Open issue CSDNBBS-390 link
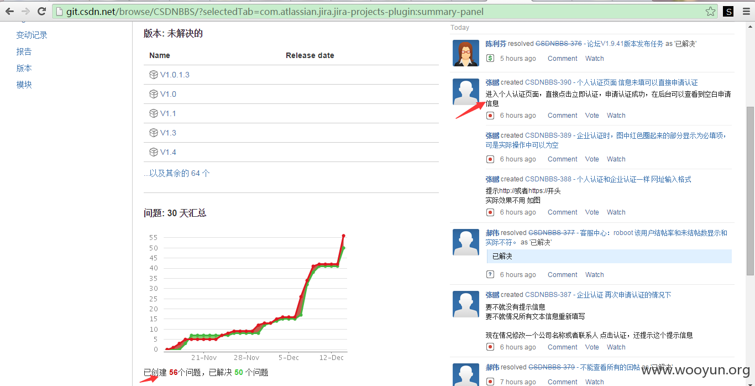The image size is (755, 386). [548, 82]
